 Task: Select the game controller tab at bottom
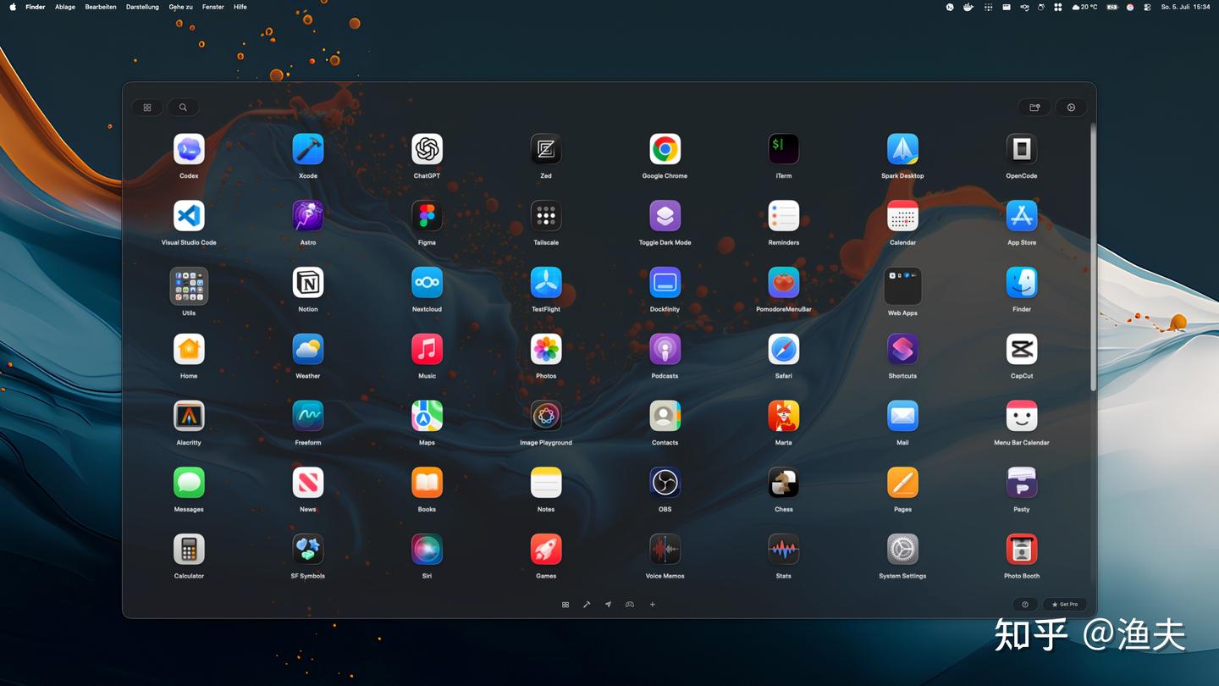[630, 605]
